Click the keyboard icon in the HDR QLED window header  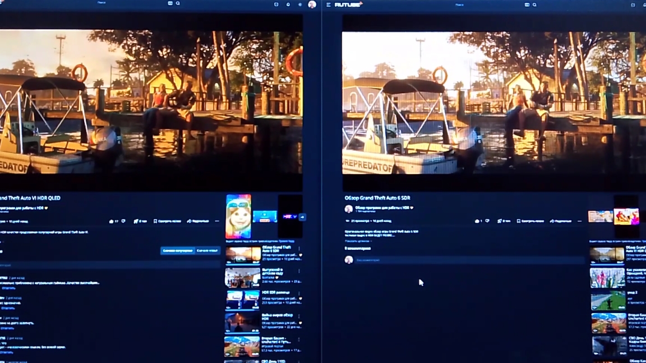click(x=170, y=3)
